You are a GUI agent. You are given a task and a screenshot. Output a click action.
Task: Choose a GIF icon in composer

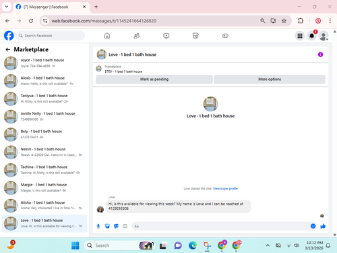point(125,226)
